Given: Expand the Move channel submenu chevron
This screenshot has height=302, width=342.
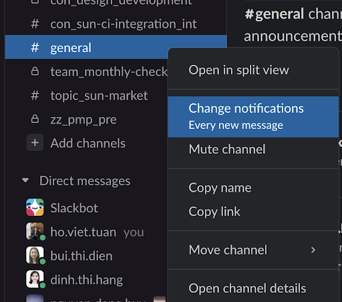Looking at the screenshot, I should click(313, 250).
